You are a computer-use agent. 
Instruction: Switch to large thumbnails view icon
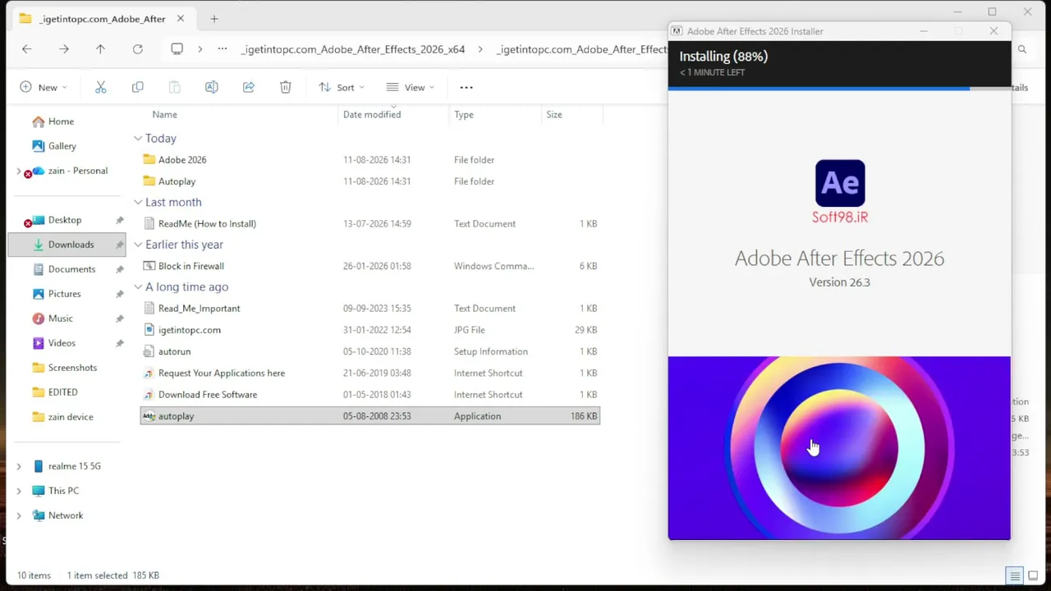coord(1033,575)
